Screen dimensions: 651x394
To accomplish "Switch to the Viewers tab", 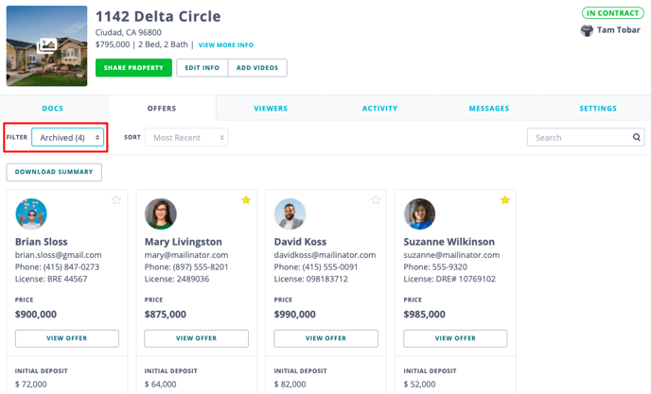I will coord(271,109).
